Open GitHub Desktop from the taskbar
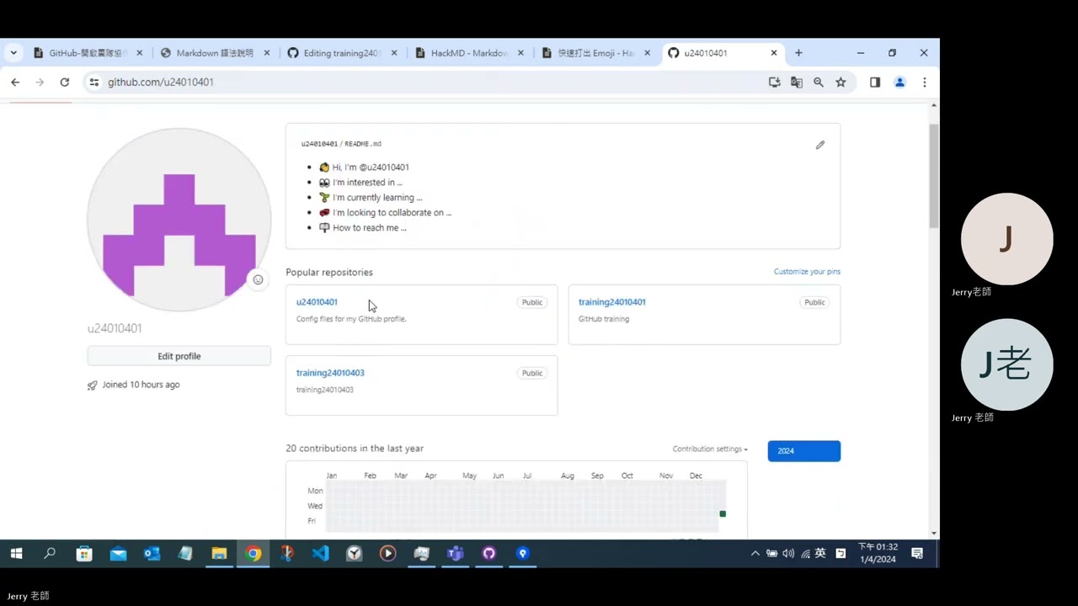The width and height of the screenshot is (1078, 606). click(x=488, y=554)
